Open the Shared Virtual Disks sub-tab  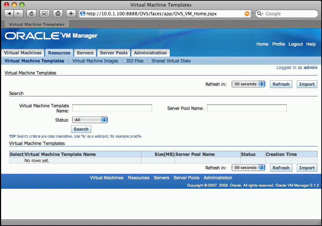point(171,61)
